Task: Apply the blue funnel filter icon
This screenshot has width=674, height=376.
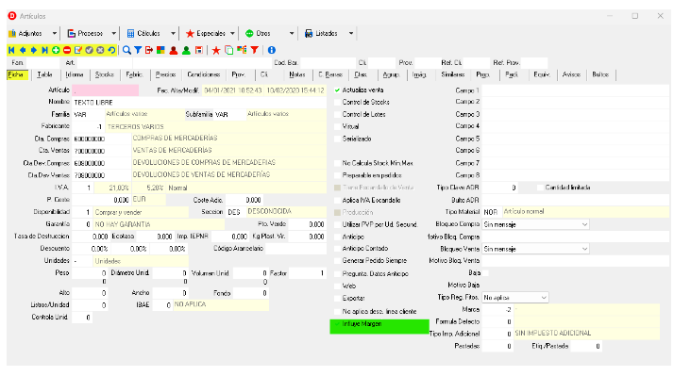Action: pyautogui.click(x=138, y=50)
